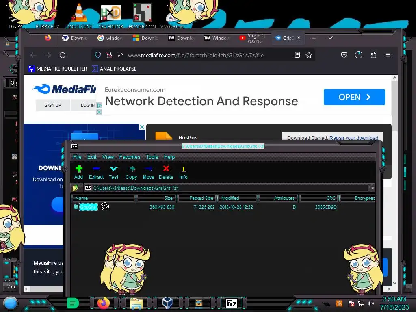Open the 7-Zip File menu
This screenshot has height=312, width=416.
pos(77,157)
